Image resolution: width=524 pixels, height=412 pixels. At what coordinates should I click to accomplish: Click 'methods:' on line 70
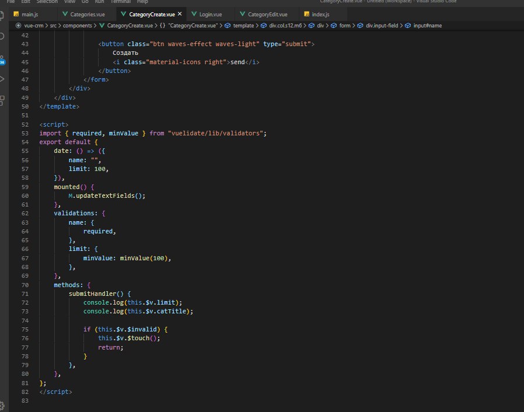pyautogui.click(x=68, y=285)
